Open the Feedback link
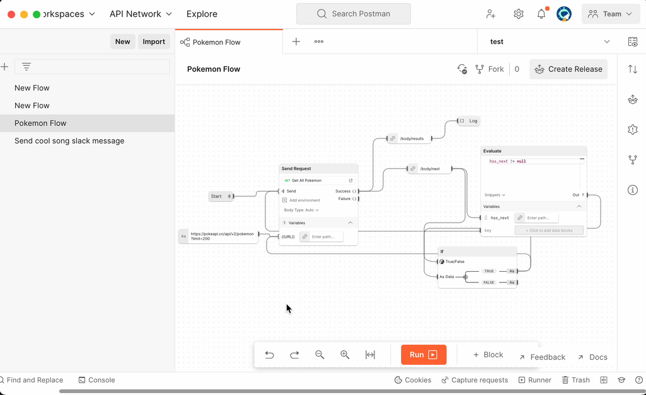Image resolution: width=646 pixels, height=395 pixels. 542,357
